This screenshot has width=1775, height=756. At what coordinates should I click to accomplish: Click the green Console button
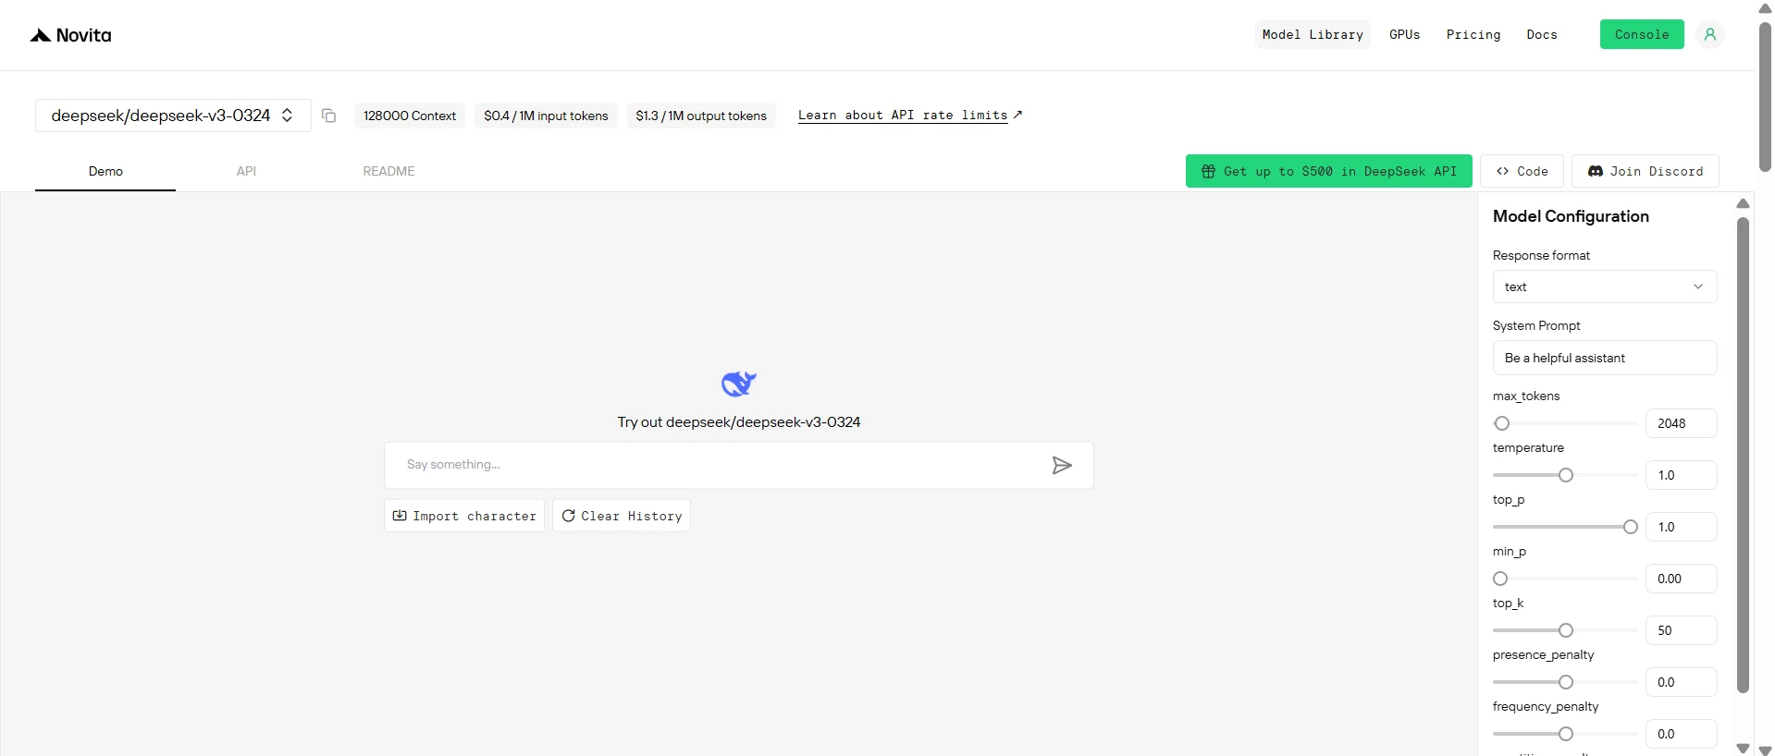pos(1642,34)
